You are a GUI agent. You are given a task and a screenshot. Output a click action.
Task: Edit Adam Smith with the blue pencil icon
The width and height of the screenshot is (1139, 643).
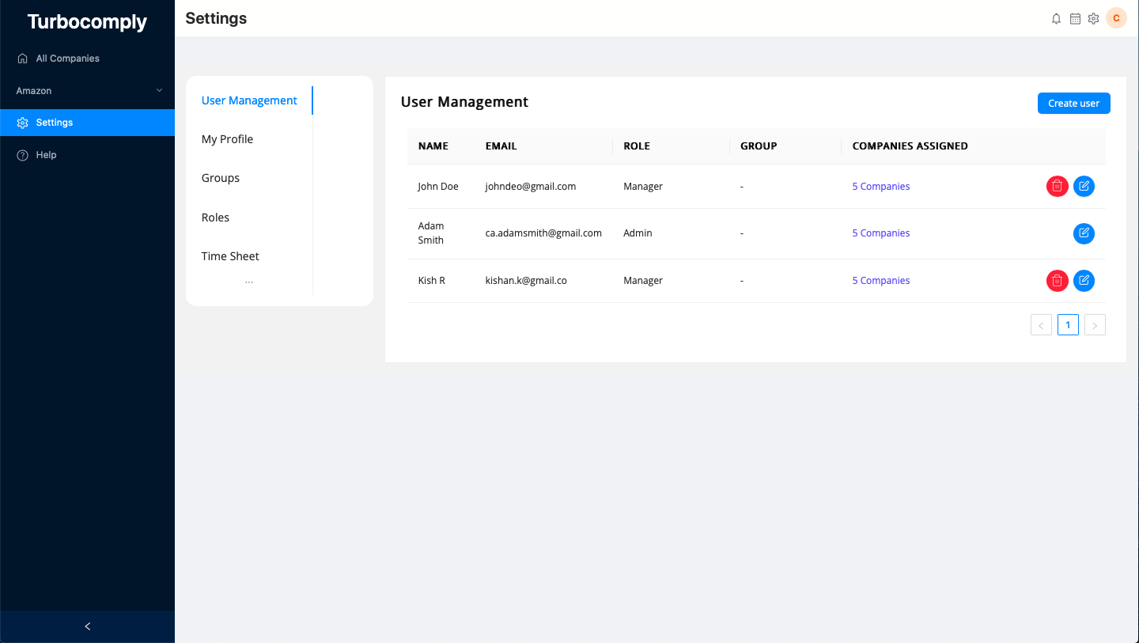coord(1084,233)
